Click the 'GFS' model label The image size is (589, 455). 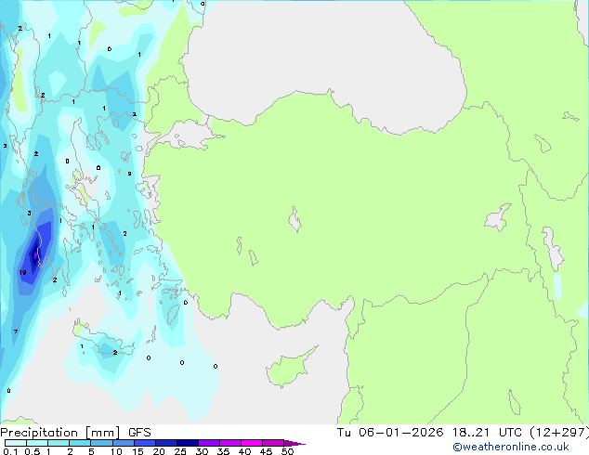pos(139,433)
